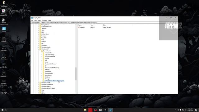This screenshot has height=112, width=199.
Task: Show hidden system tray icons
Action: (x=176, y=110)
